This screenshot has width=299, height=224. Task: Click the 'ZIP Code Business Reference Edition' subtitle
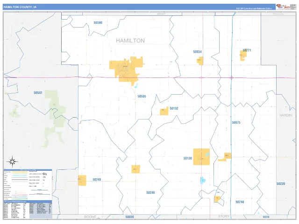coord(254,8)
